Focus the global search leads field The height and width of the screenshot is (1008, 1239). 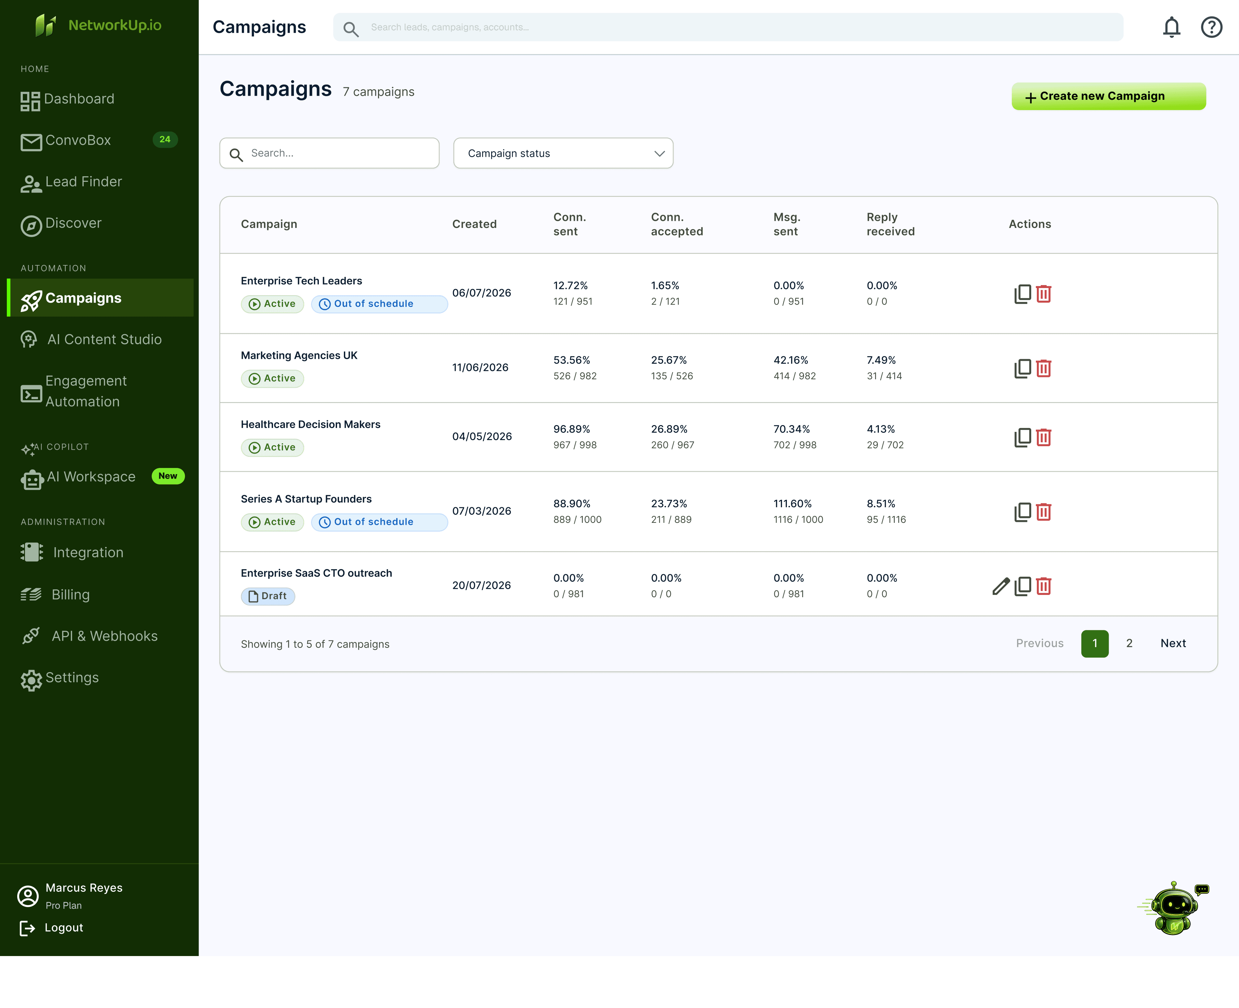pyautogui.click(x=728, y=27)
